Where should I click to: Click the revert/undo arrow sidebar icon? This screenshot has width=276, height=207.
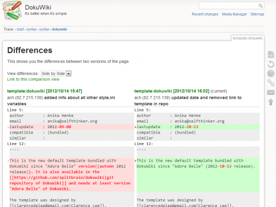271,64
